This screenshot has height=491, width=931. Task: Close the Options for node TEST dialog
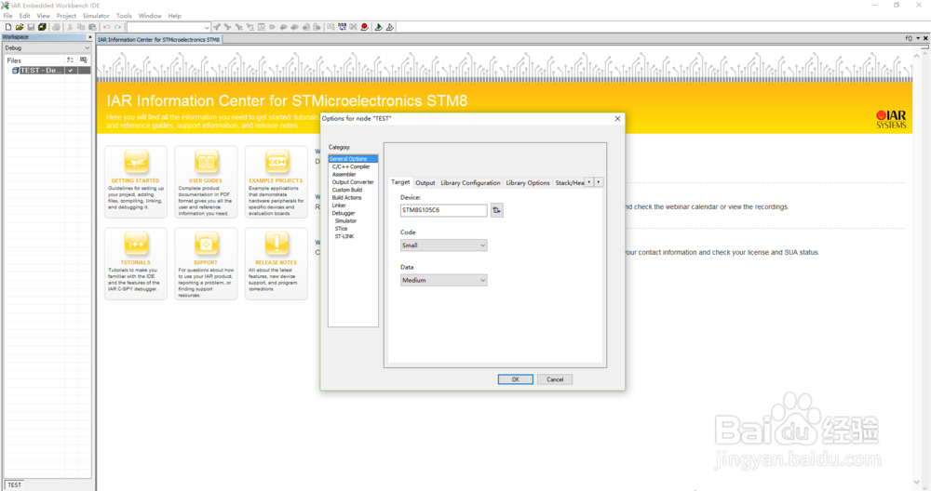pos(617,119)
